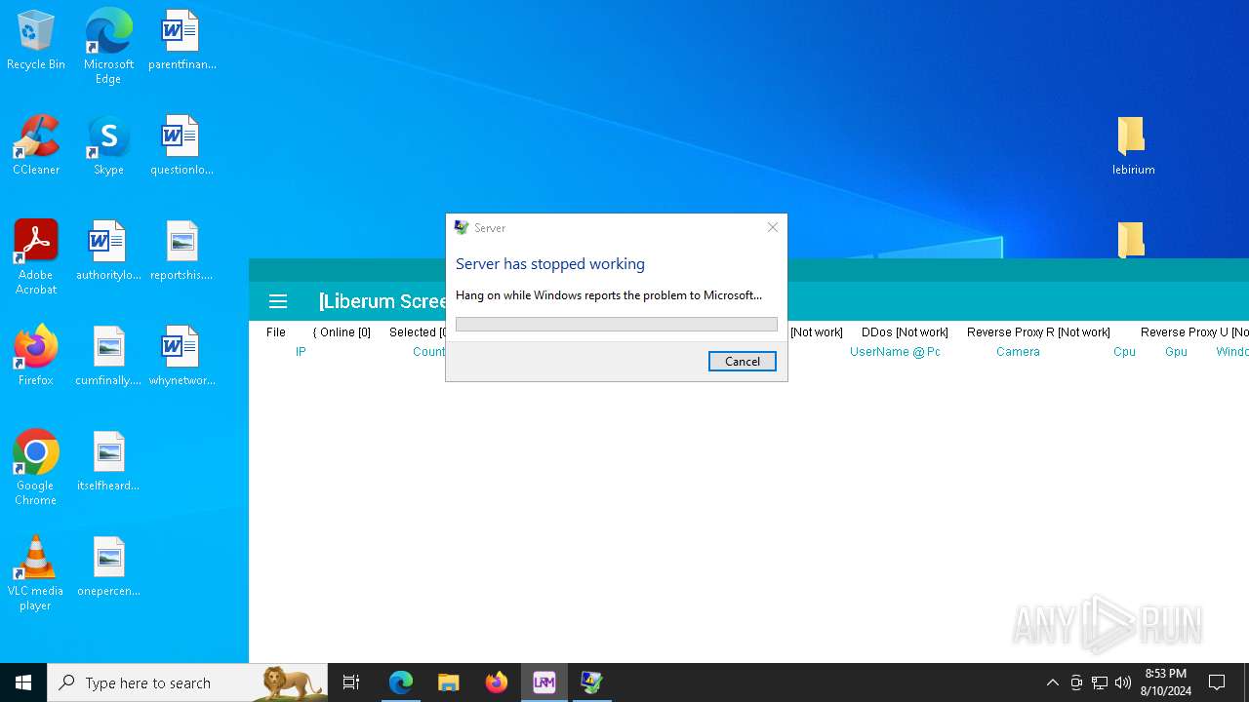Open the itselfheard image file
The height and width of the screenshot is (702, 1249).
[x=108, y=462]
